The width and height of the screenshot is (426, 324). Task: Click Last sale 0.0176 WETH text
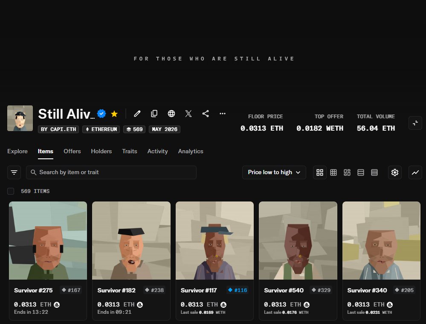[286, 312]
